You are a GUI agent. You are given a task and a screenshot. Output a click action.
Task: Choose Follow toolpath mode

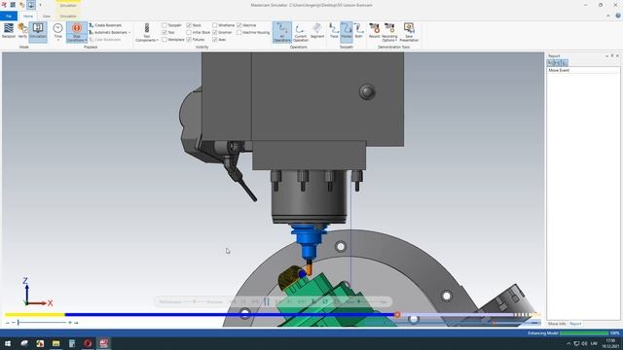pyautogui.click(x=347, y=31)
